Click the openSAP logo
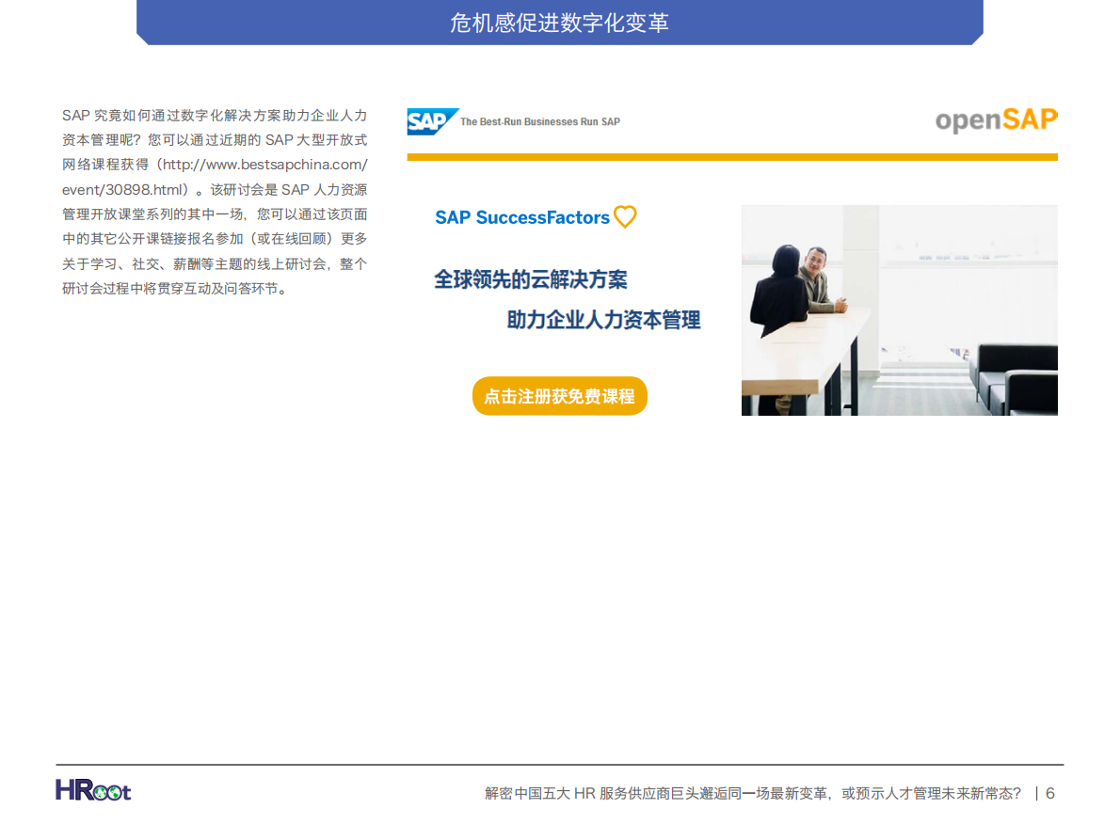 996,120
